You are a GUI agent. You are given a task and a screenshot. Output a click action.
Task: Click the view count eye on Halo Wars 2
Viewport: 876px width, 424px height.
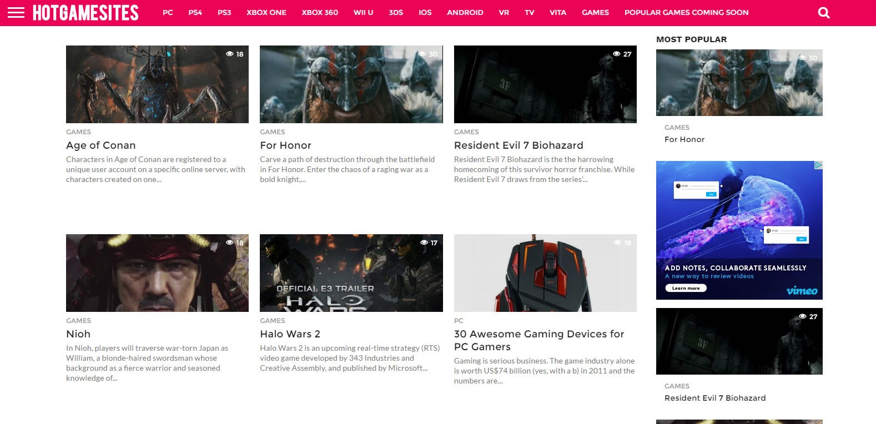click(x=424, y=243)
